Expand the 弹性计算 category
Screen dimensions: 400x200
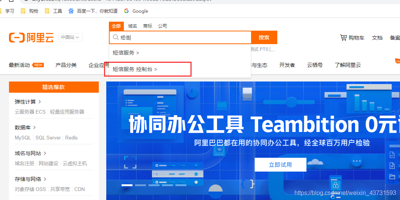coord(28,102)
